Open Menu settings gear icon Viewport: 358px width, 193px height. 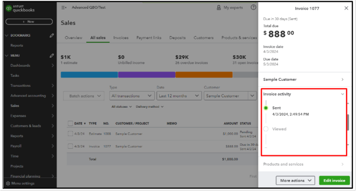tap(8, 183)
